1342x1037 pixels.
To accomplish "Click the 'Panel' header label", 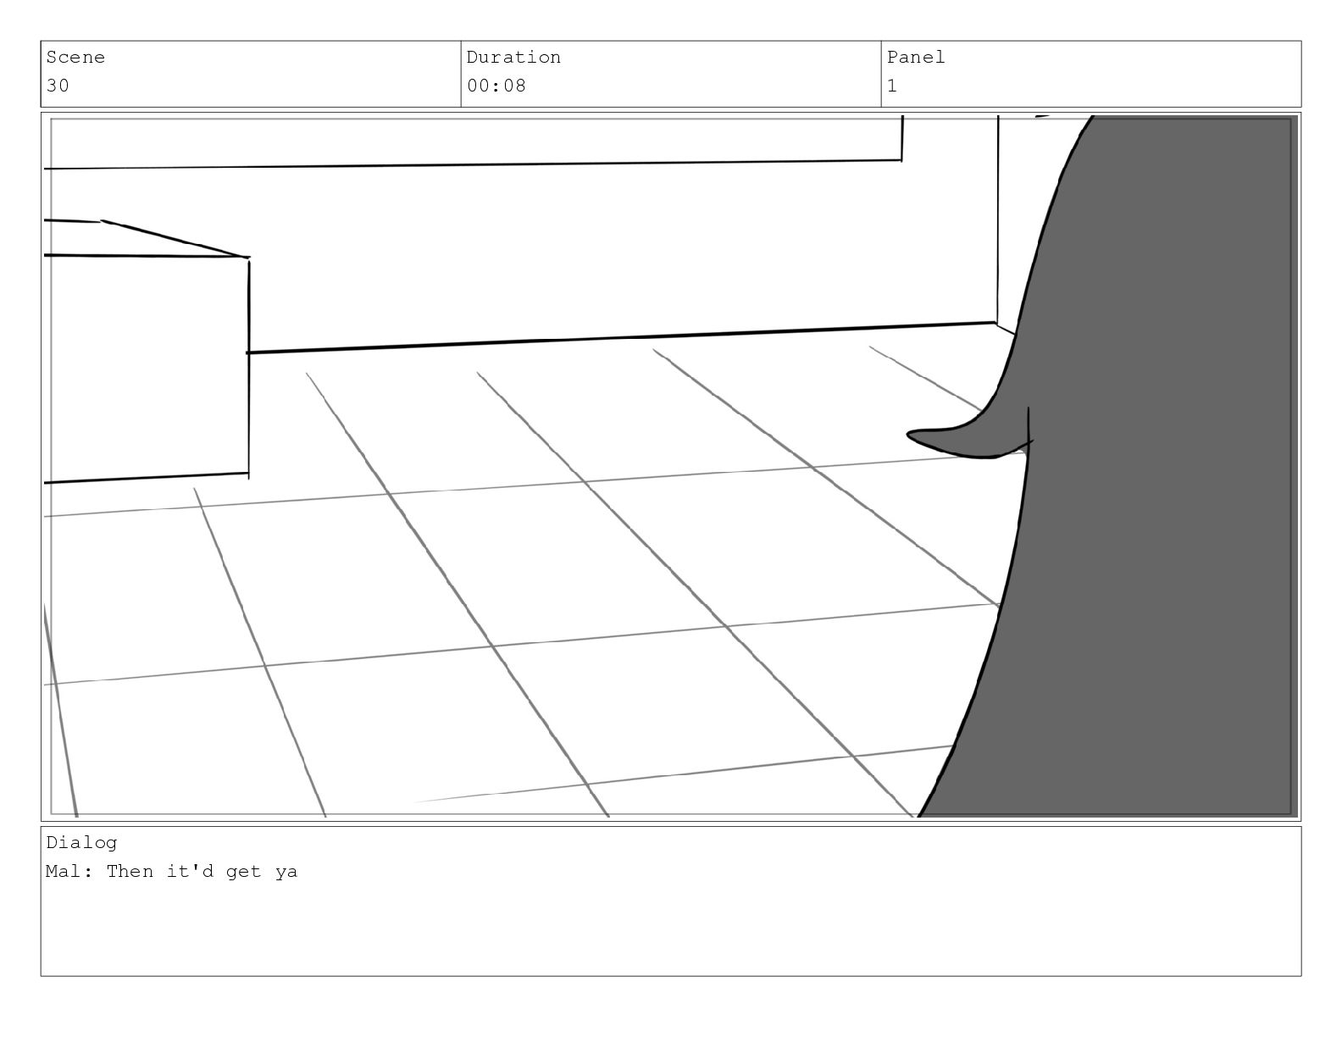I will pos(916,58).
